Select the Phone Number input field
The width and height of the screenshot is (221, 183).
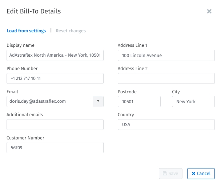pos(55,78)
